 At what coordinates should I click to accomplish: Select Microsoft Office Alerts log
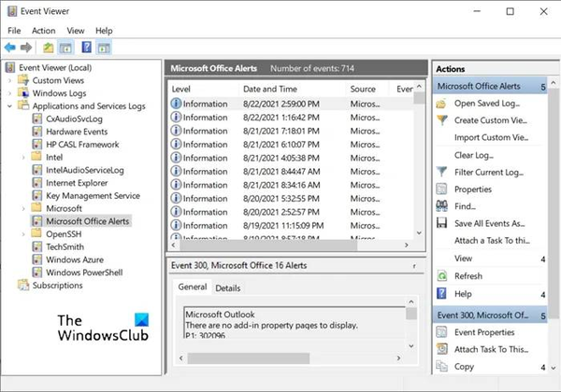coord(87,221)
